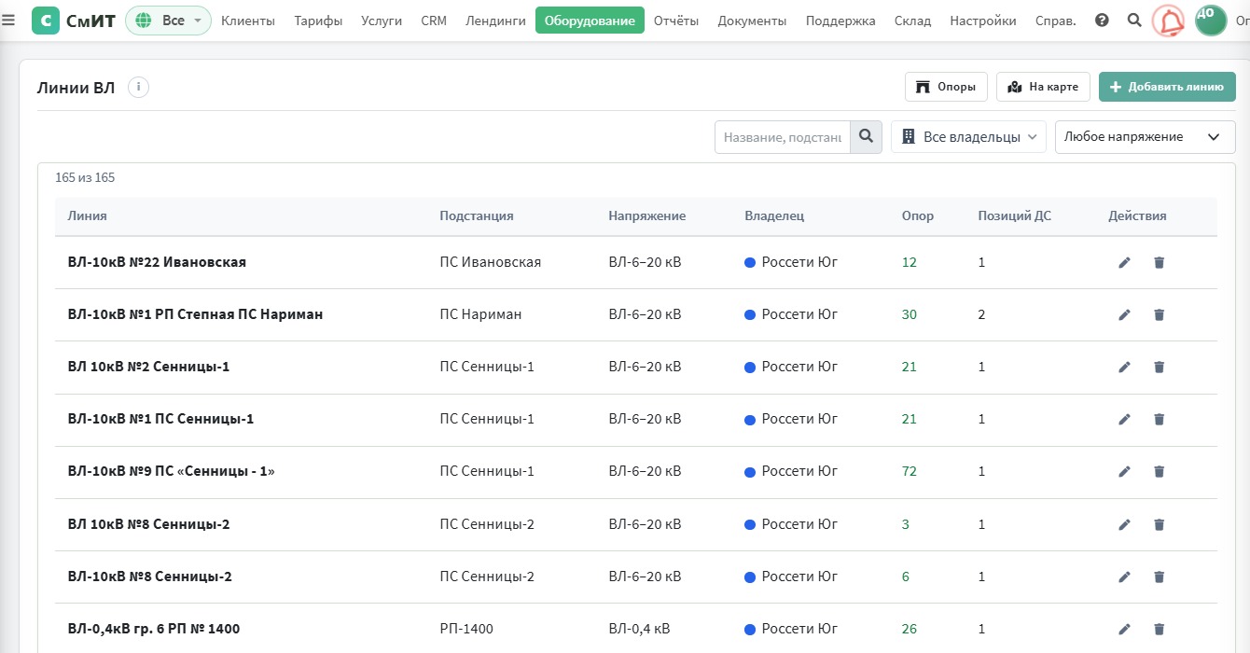Screen dimensions: 1250x653
Task: Open the hamburger sidebar menu
Action: tap(8, 21)
